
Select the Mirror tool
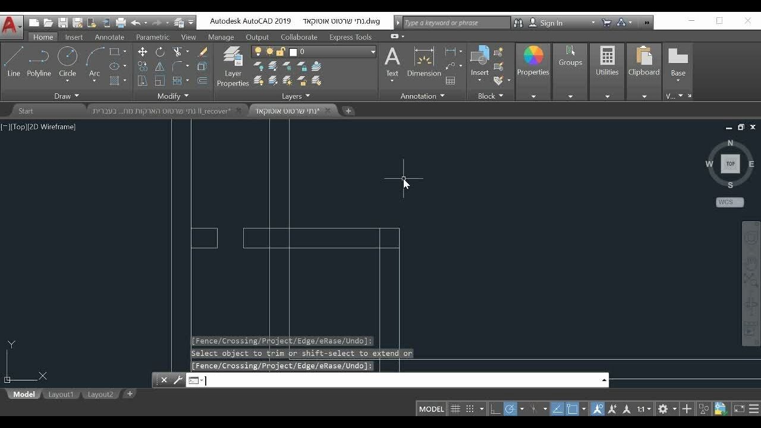[x=160, y=66]
